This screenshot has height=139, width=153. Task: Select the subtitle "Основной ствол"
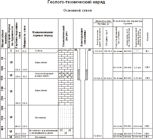(78, 10)
